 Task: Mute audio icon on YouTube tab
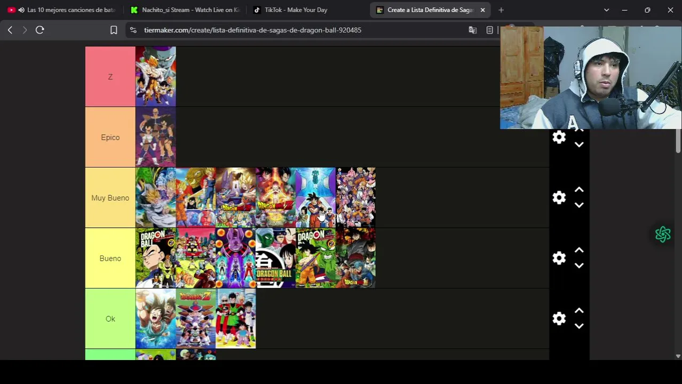click(x=21, y=10)
